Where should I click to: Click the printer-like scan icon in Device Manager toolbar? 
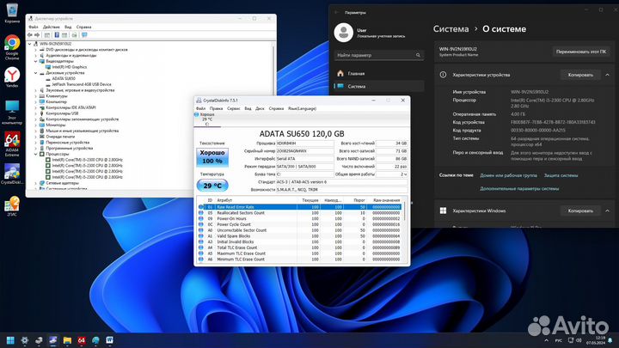tap(74, 35)
